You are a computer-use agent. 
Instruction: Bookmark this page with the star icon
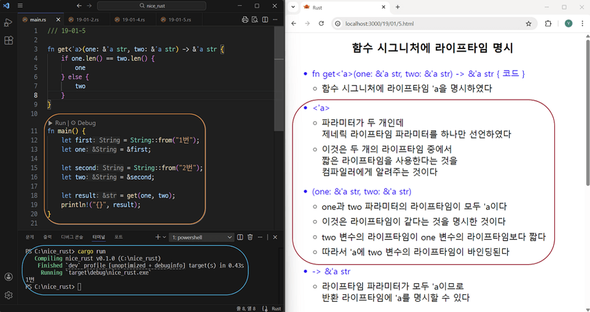point(529,24)
